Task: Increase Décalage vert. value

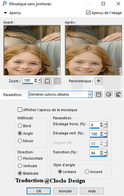Action: click(102, 133)
